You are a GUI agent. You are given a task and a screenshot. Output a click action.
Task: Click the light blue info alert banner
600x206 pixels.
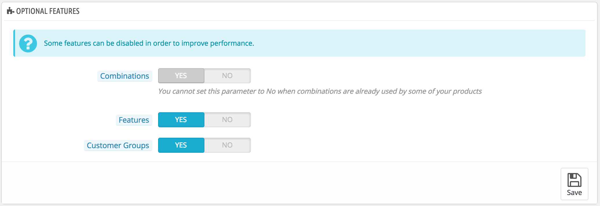(x=405, y=43)
